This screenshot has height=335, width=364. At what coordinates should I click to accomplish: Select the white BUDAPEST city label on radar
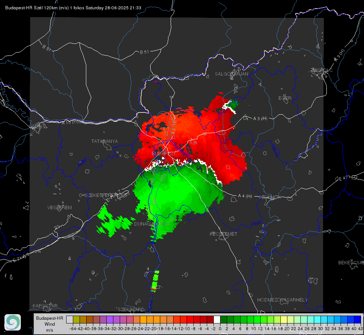pyautogui.click(x=164, y=154)
